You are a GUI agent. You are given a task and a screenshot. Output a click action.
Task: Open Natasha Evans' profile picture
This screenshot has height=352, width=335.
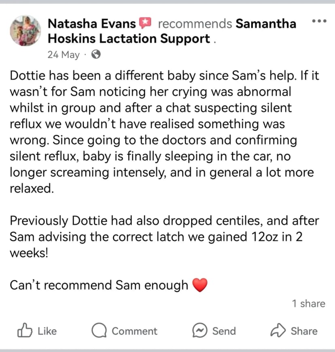click(x=25, y=30)
